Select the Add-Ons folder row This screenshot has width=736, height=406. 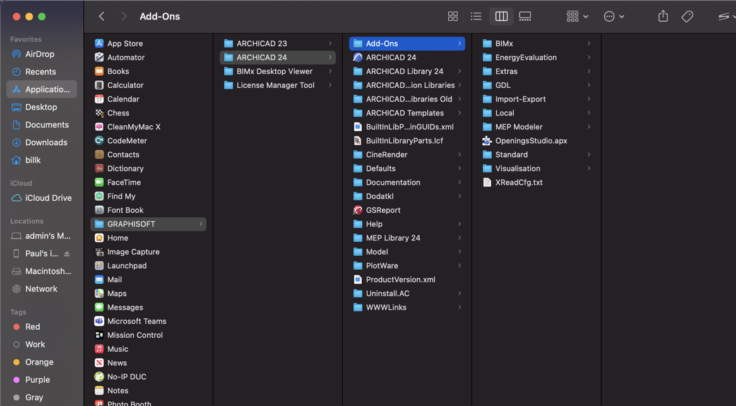407,44
